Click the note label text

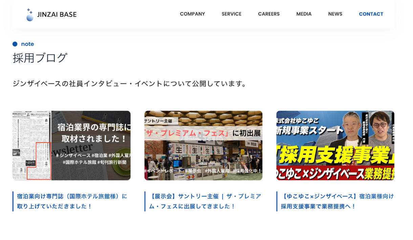(x=27, y=44)
